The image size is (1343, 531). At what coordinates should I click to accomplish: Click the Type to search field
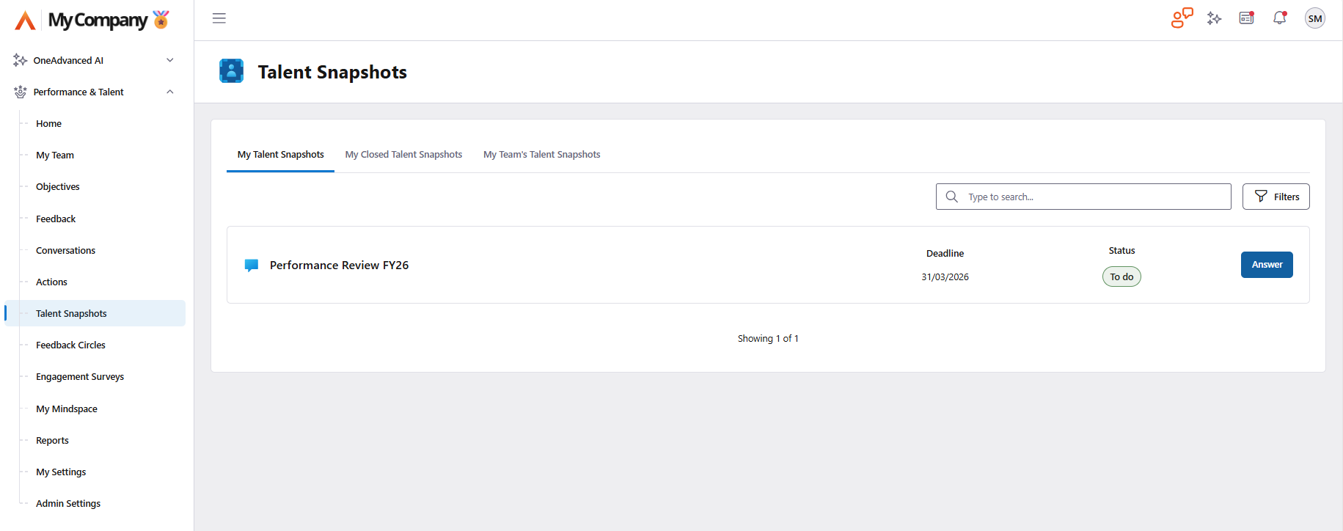[x=1093, y=197]
